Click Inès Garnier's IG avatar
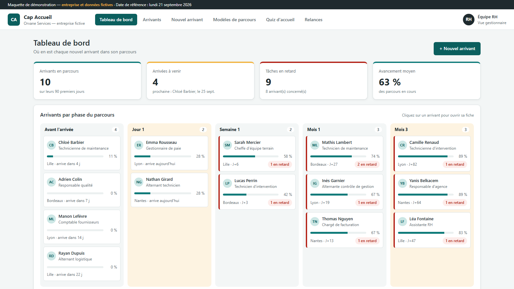The height and width of the screenshot is (289, 514). pos(315,183)
